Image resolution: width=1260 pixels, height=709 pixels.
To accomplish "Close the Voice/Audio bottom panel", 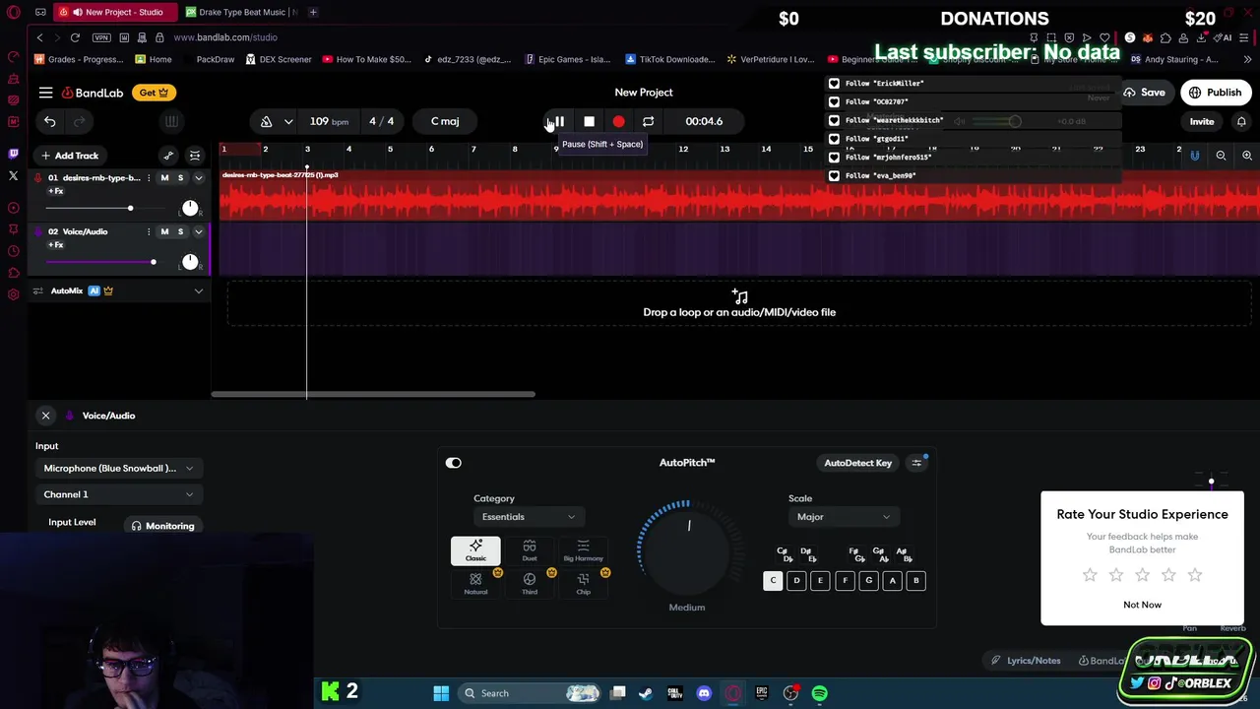I will tap(45, 416).
